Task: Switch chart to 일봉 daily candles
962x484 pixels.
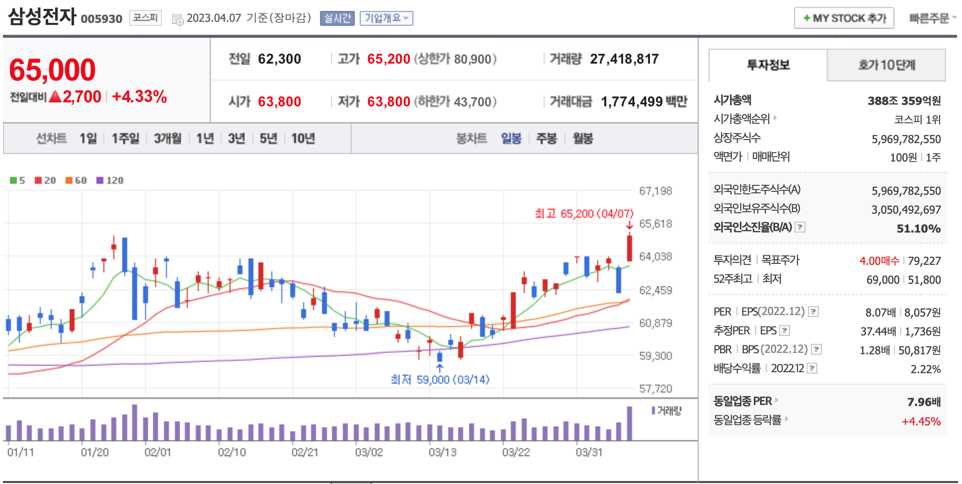Action: pos(511,138)
